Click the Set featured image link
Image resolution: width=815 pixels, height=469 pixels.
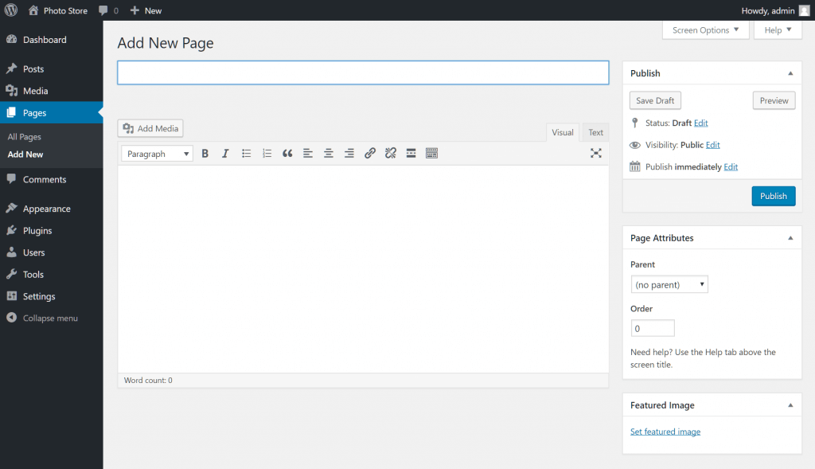(665, 431)
